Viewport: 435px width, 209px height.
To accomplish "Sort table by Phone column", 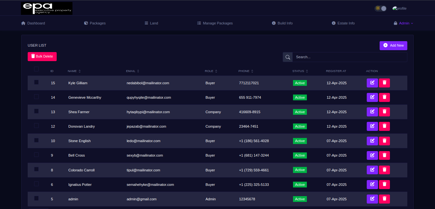I will tap(246, 71).
